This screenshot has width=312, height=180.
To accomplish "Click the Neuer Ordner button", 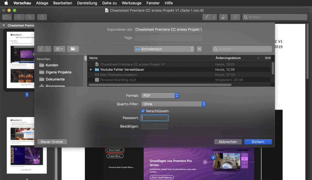I will click(52, 142).
